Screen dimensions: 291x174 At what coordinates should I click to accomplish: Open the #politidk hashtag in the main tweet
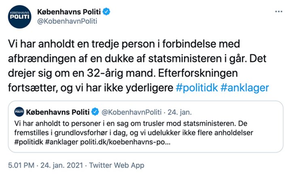[197, 88]
